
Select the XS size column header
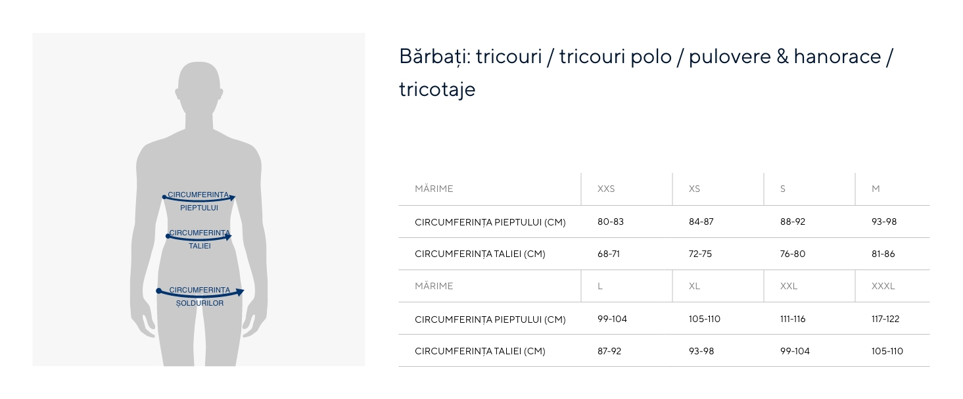(x=694, y=189)
